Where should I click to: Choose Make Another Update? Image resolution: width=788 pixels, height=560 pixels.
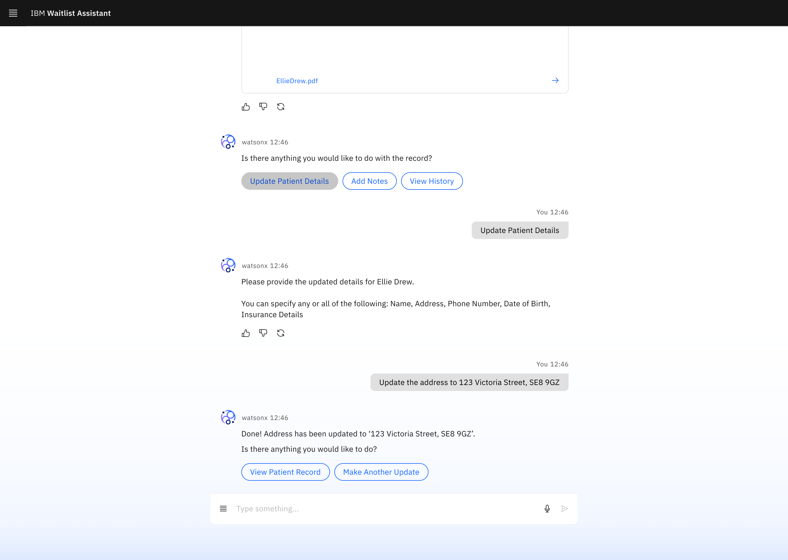pos(381,472)
